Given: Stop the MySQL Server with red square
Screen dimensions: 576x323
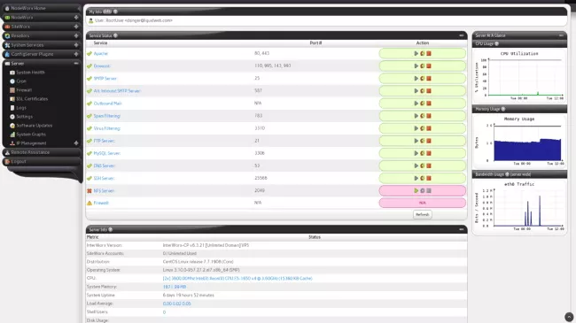Looking at the screenshot, I should tap(429, 153).
